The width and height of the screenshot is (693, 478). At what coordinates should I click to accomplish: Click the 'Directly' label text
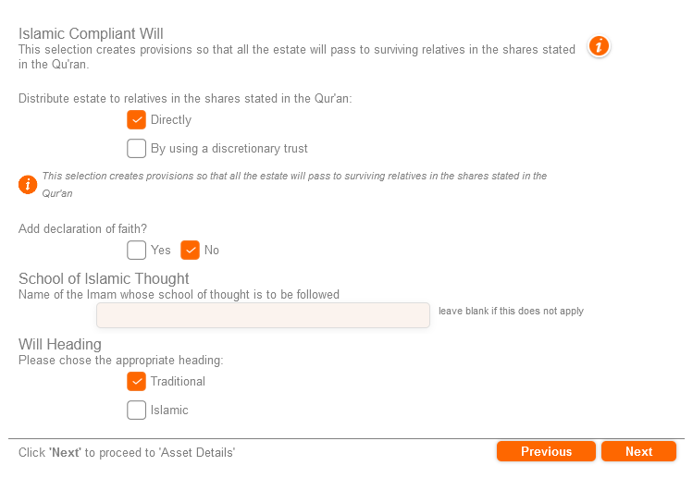[x=171, y=119]
